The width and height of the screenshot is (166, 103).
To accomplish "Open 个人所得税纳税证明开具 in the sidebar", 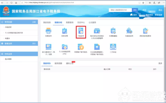I will (x=14, y=33).
